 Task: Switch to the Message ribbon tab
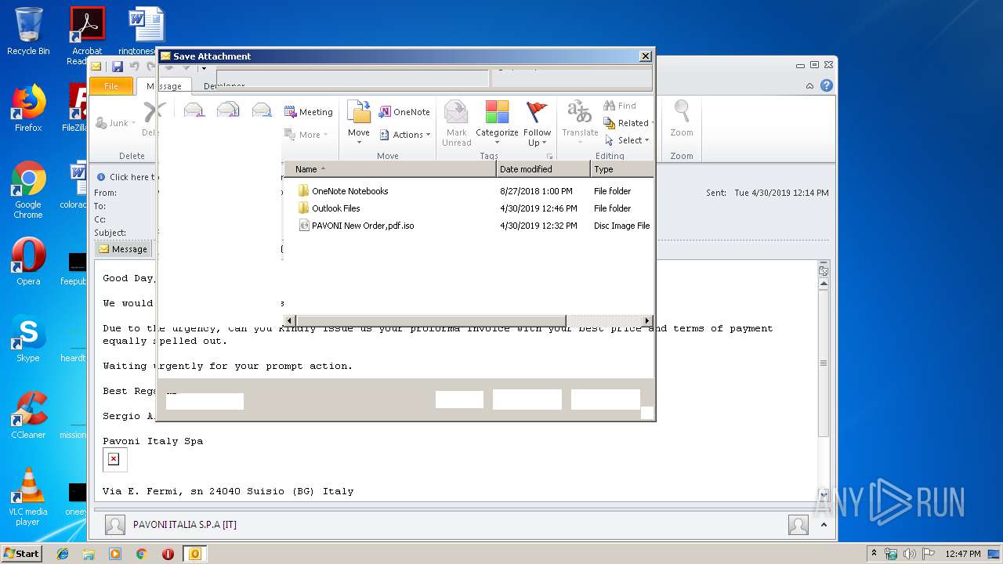(164, 86)
